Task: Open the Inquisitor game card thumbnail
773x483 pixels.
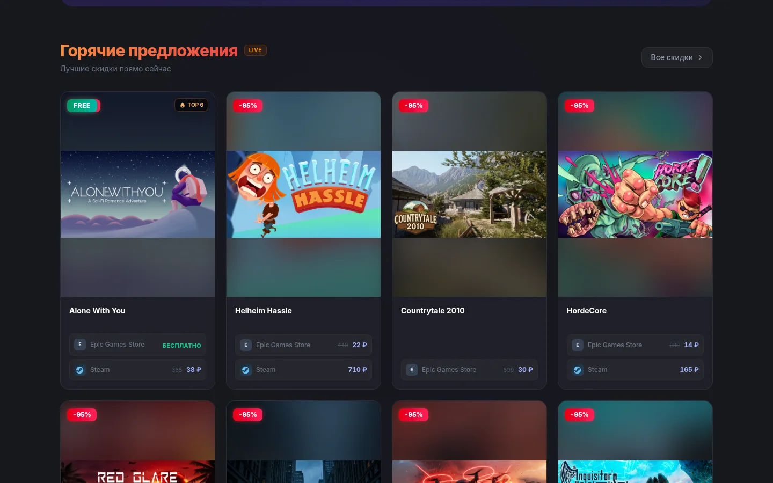Action: [635, 472]
